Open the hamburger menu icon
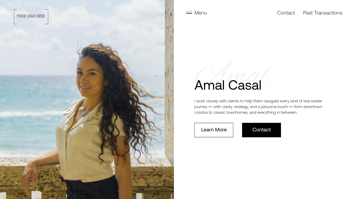This screenshot has width=354, height=199. (189, 13)
